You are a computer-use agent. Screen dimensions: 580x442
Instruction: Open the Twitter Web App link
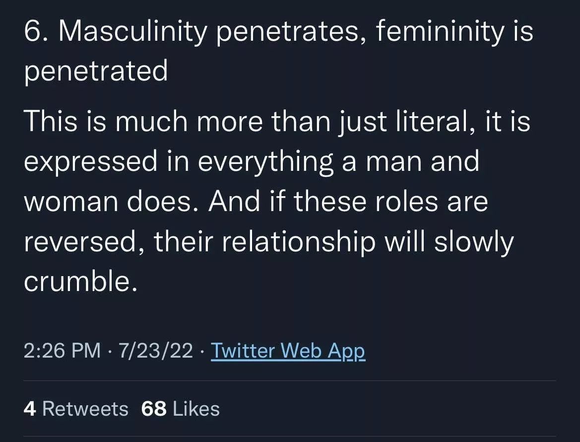[288, 351]
